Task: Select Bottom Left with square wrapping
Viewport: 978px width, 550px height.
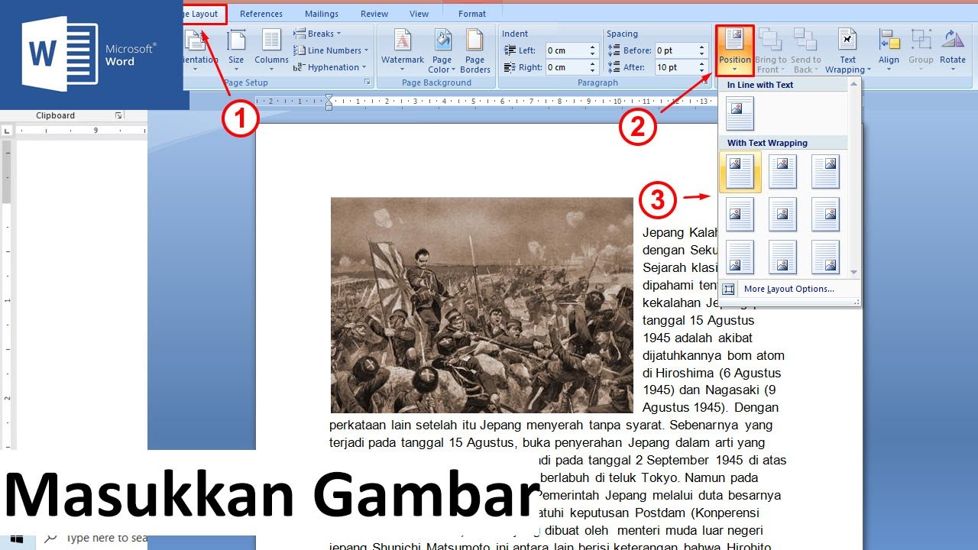Action: [x=740, y=257]
